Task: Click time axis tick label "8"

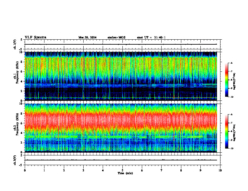Action: coord(181,170)
